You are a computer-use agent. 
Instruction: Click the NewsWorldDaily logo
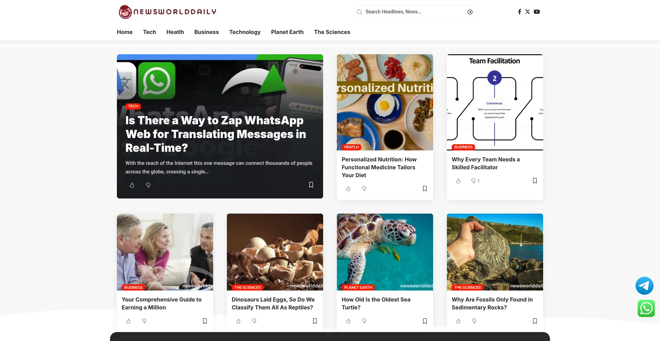[167, 12]
